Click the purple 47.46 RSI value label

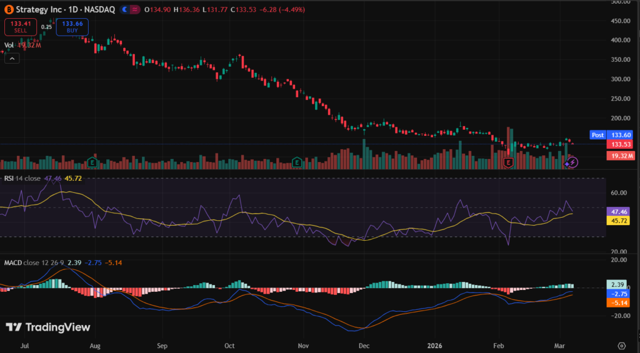pos(621,212)
